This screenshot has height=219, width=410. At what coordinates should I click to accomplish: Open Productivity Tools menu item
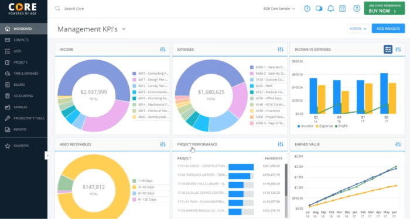tap(23, 118)
